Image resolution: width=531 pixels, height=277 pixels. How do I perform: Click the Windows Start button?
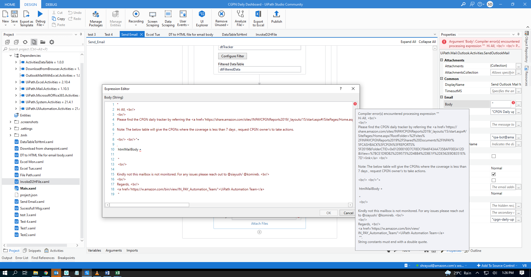pyautogui.click(x=5, y=273)
